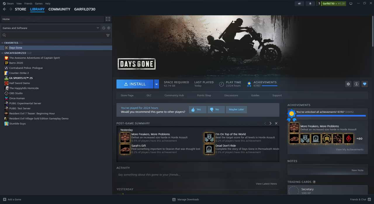Screen dimensions: 374x204
Task: Open the Friends menu
Action: click(28, 4)
